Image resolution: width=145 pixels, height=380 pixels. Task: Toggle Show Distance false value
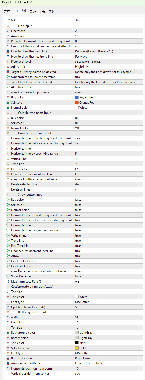(109, 276)
